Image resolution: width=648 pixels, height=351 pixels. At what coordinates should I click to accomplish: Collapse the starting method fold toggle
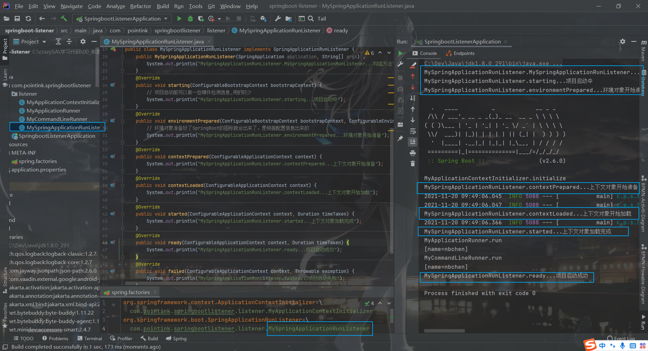(123, 85)
